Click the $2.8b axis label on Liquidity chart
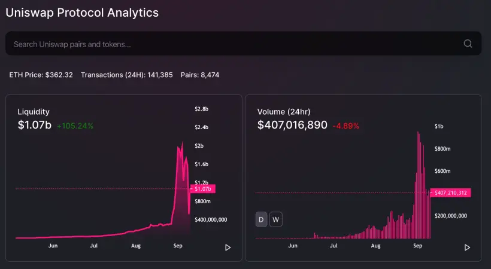491x269 pixels. pyautogui.click(x=201, y=109)
